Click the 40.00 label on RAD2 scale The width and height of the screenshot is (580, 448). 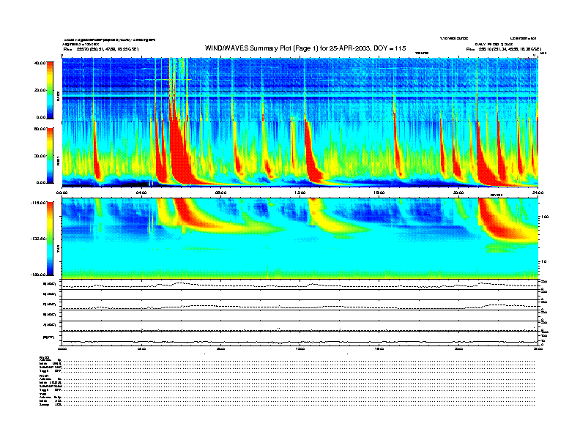pyautogui.click(x=40, y=63)
